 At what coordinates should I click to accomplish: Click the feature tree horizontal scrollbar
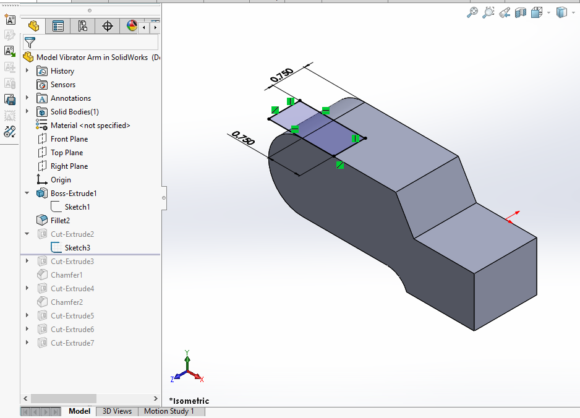[x=64, y=399]
